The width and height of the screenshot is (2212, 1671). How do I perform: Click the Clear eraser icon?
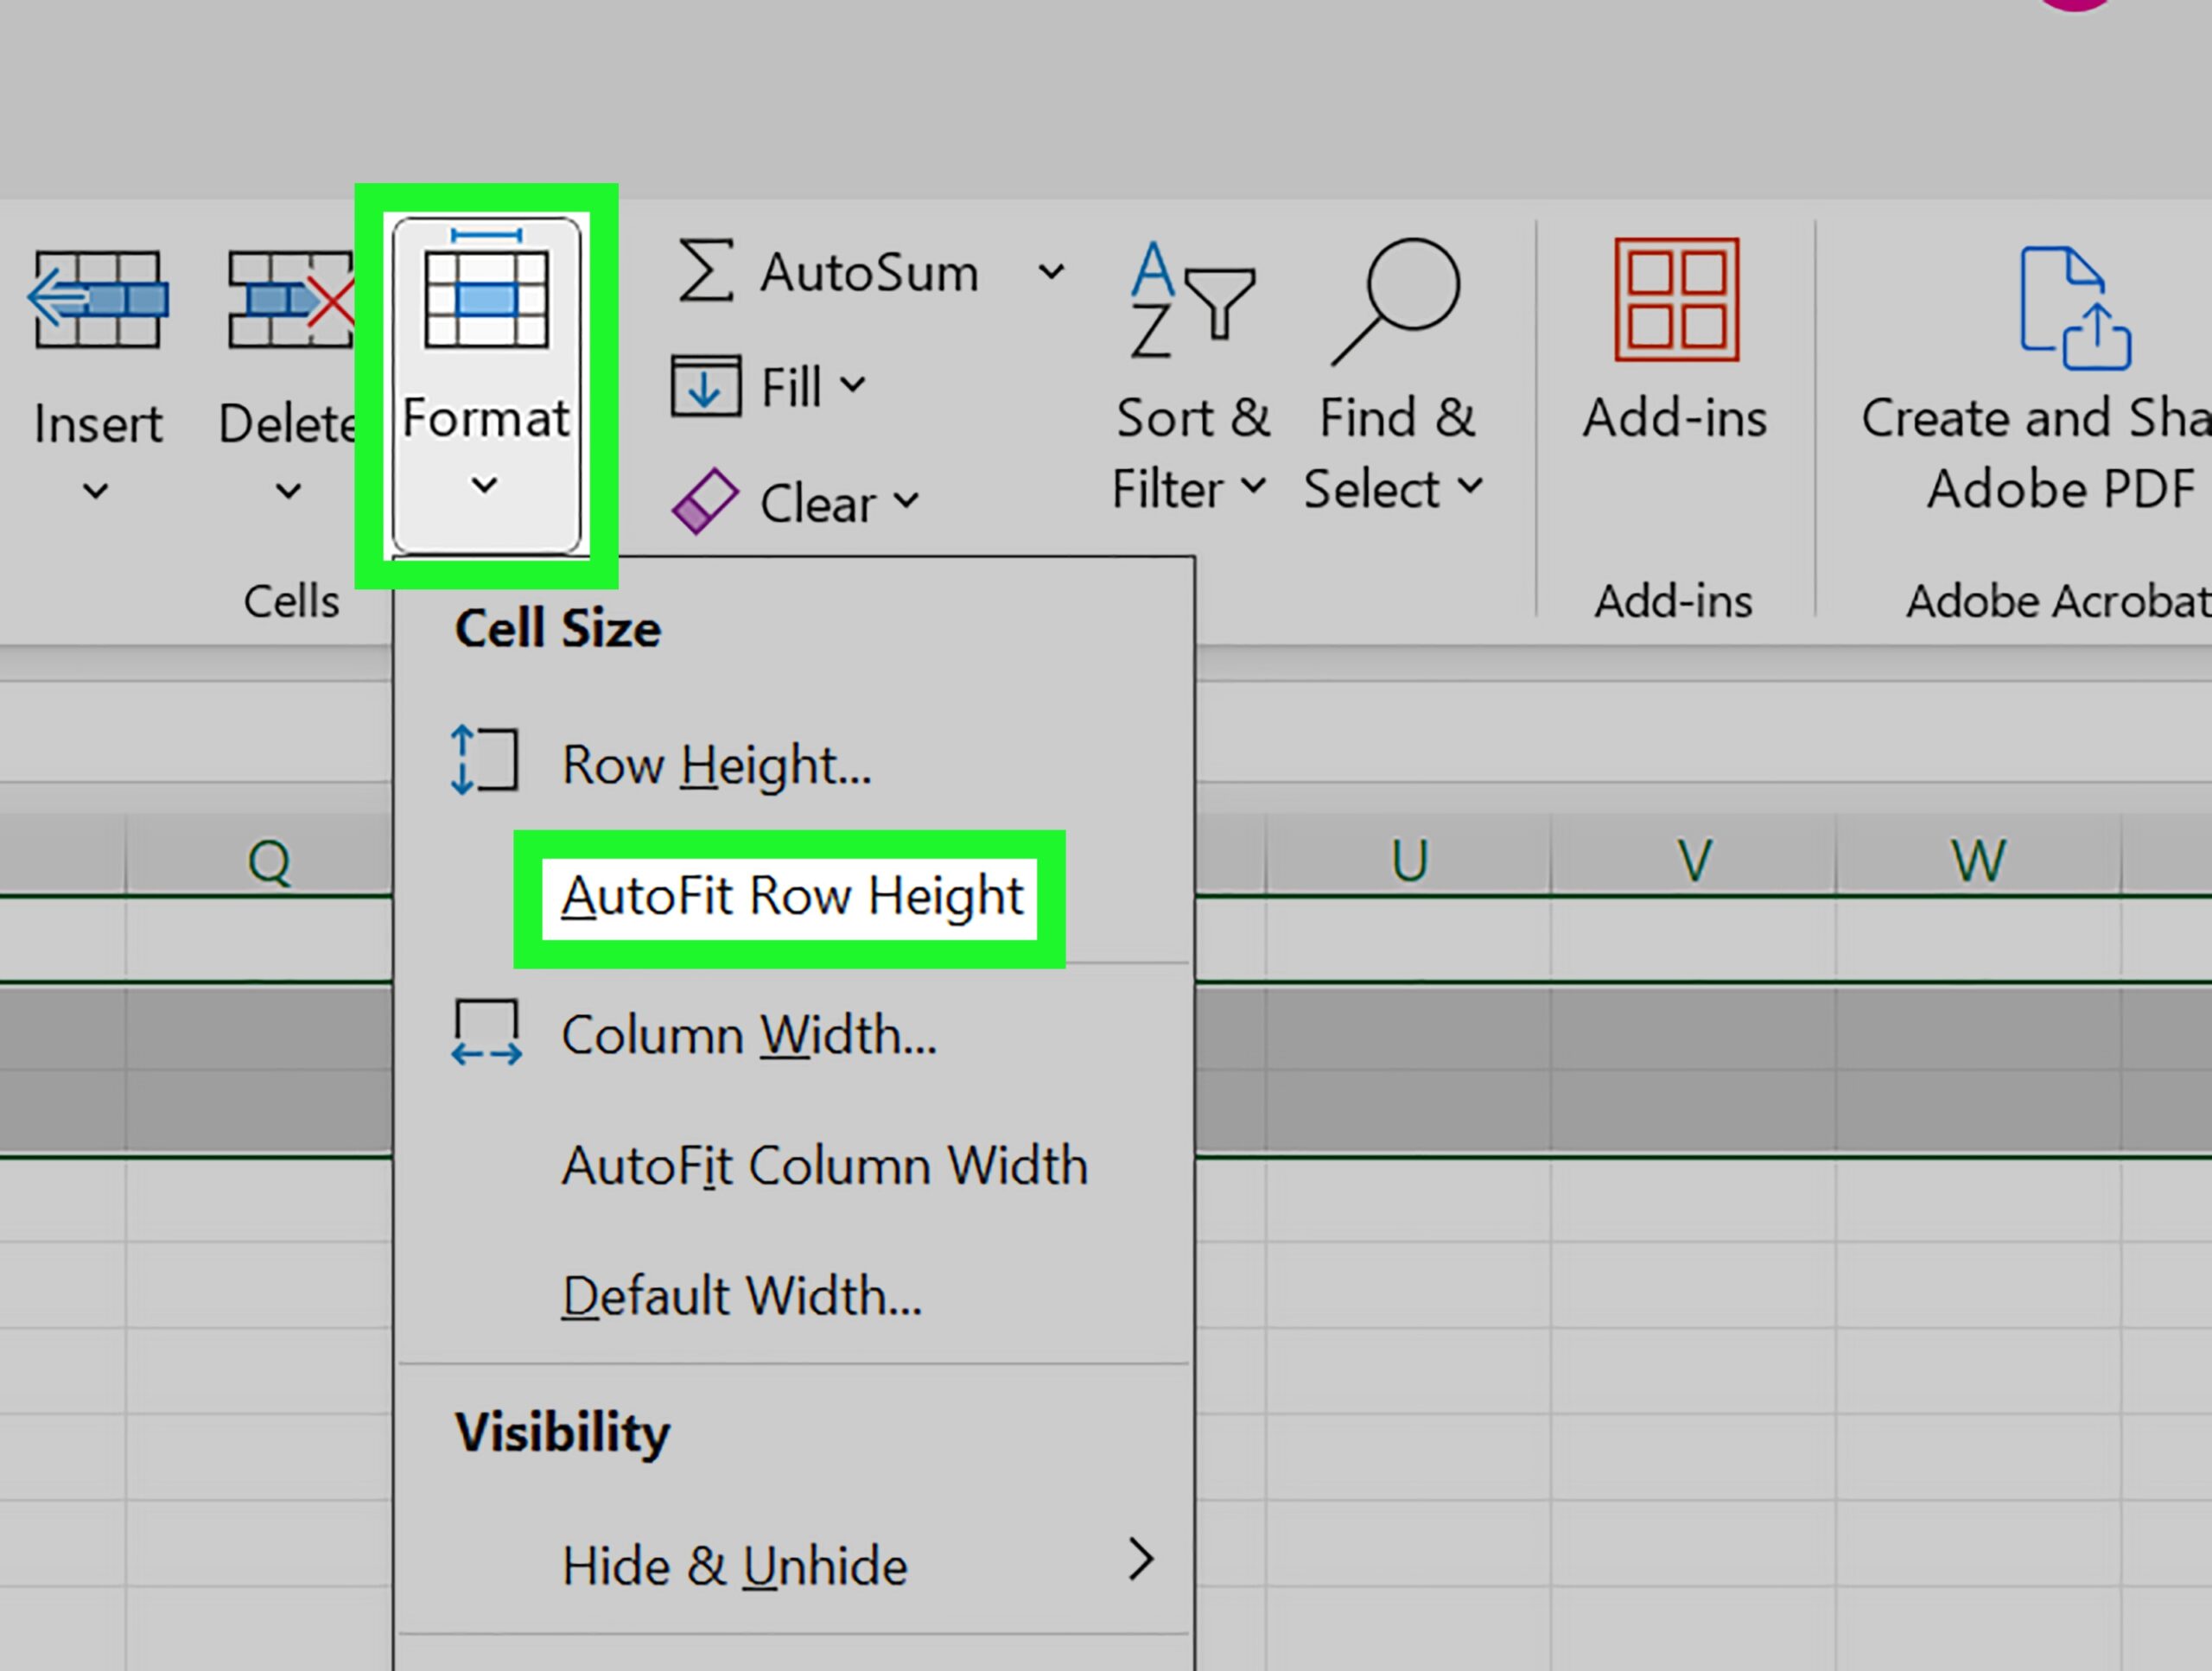coord(705,500)
